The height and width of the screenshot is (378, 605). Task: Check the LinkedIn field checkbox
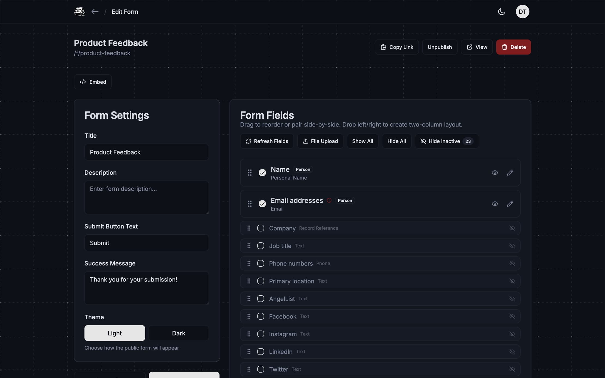point(261,352)
